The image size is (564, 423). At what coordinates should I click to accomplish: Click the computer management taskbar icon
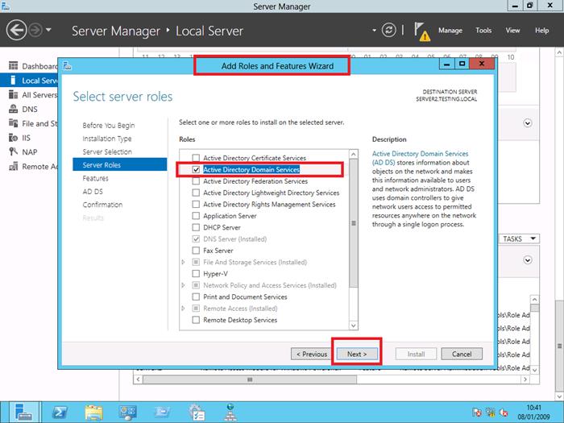coord(127,413)
